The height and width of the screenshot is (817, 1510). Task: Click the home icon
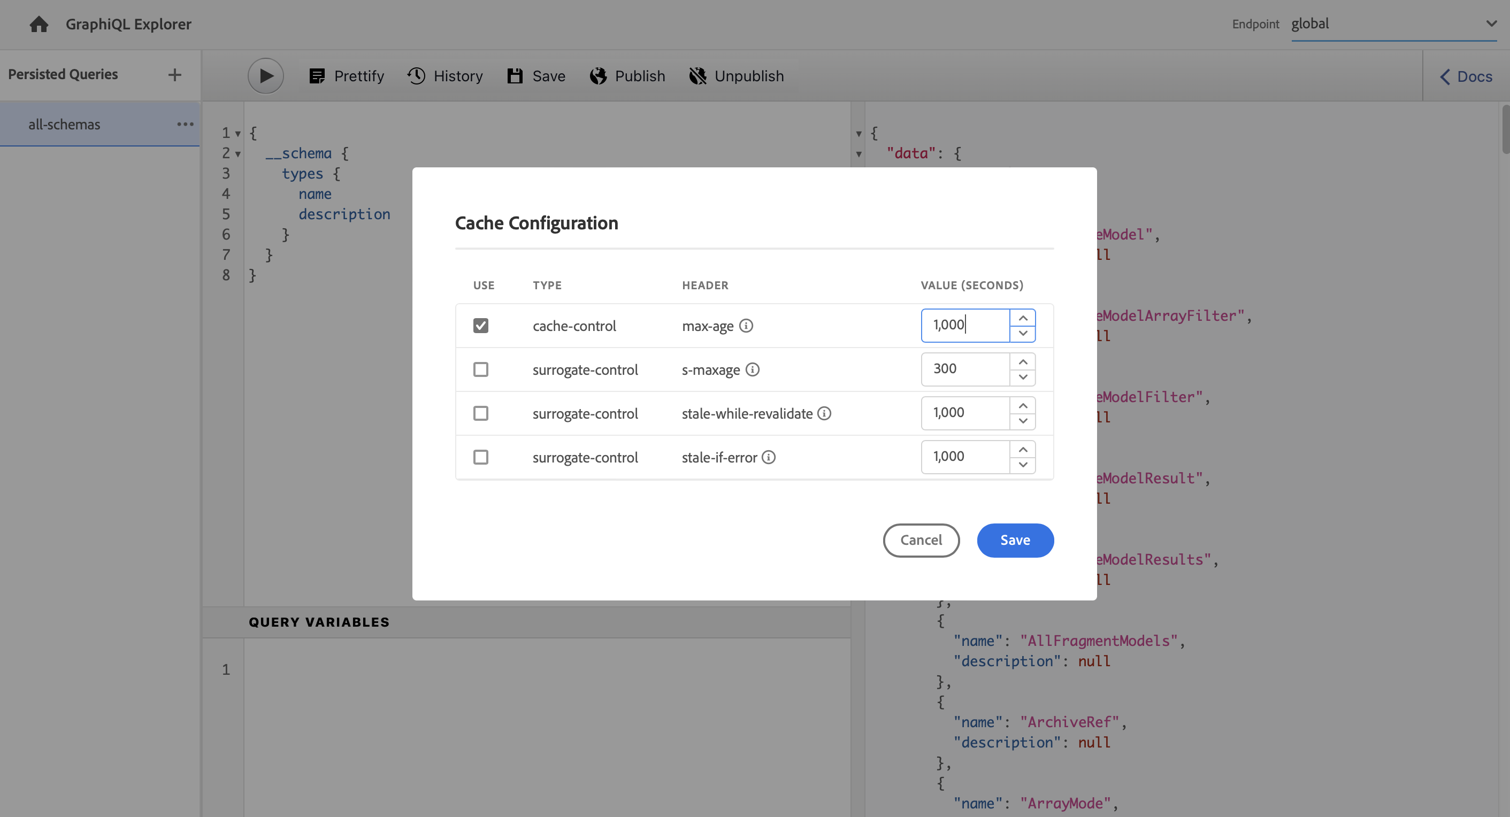click(39, 24)
